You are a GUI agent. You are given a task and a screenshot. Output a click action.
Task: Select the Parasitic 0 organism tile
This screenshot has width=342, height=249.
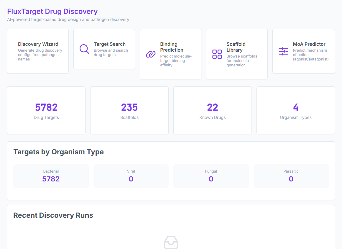(x=291, y=176)
